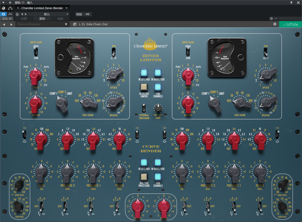Click left channel gain reduction meter
The width and height of the screenshot is (302, 222).
[x=75, y=57]
